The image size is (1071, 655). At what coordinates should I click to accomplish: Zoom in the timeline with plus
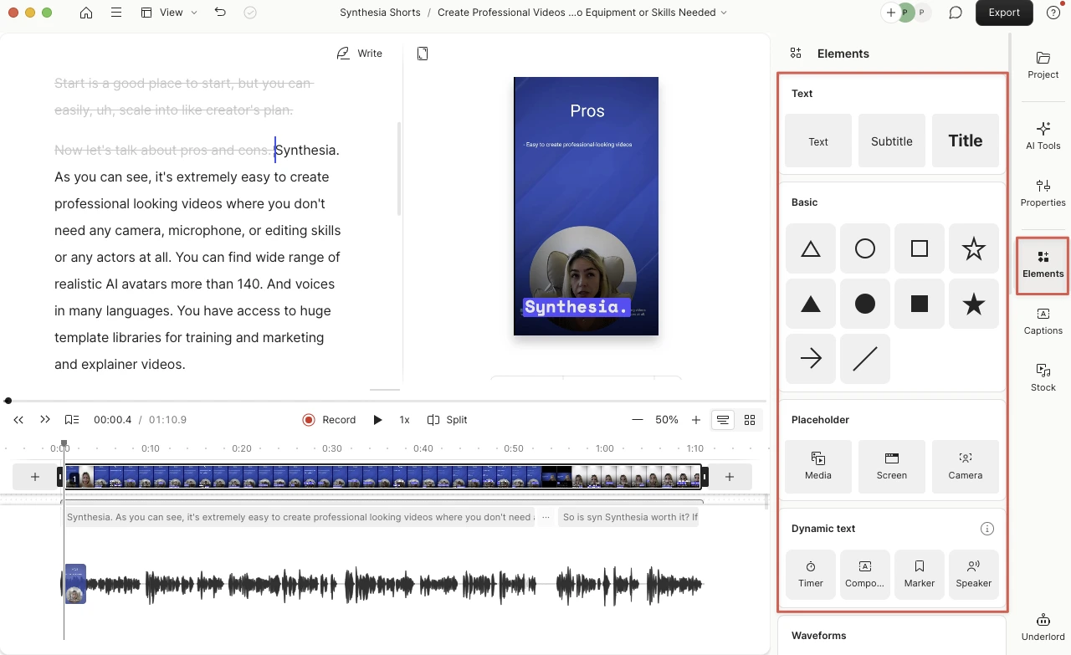(695, 420)
